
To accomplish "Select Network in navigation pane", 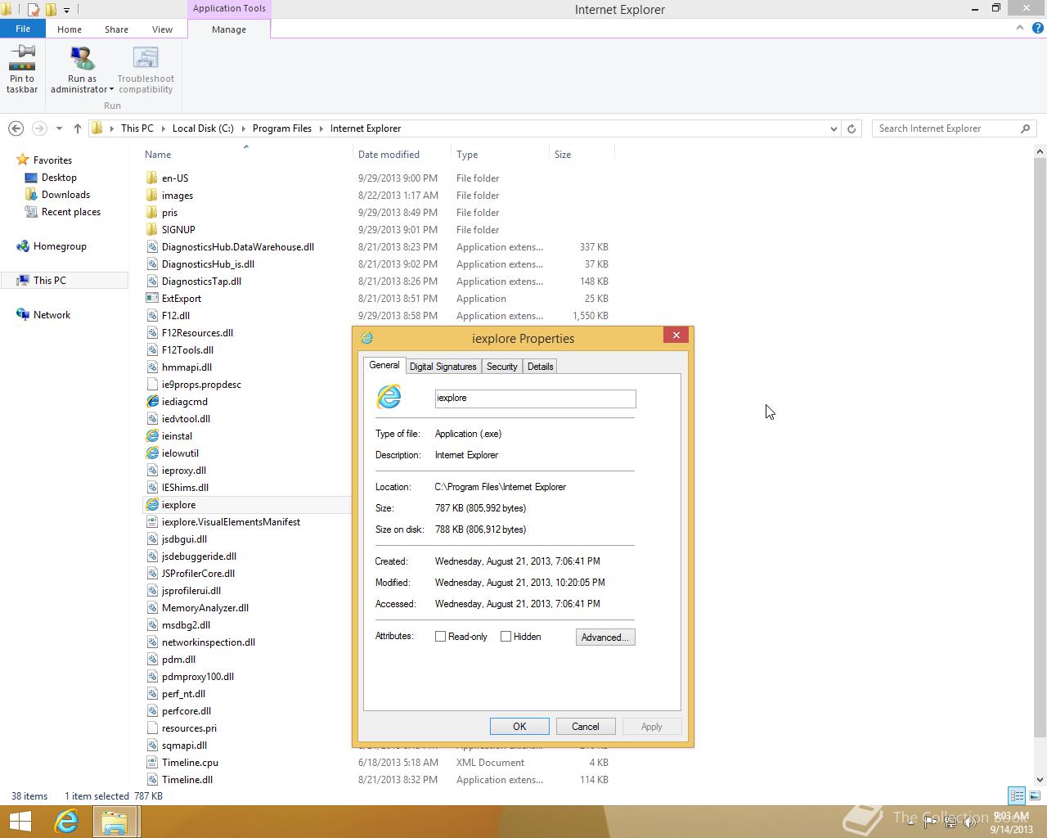I will click(52, 315).
